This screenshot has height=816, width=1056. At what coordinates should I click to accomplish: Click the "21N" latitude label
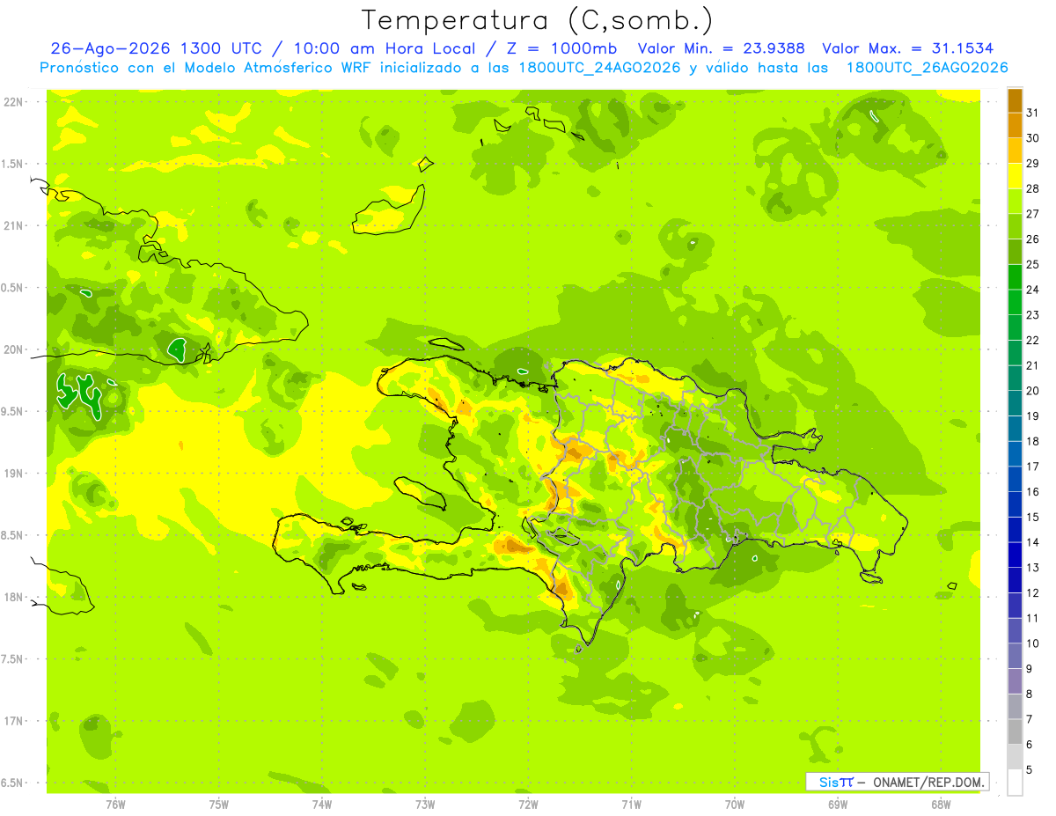[x=15, y=225]
